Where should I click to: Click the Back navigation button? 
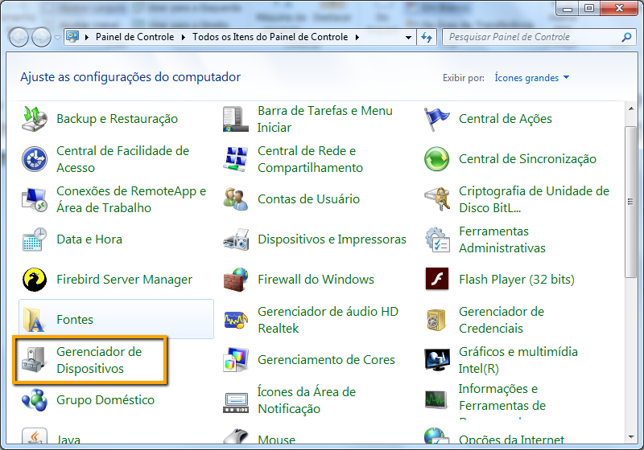tap(19, 37)
